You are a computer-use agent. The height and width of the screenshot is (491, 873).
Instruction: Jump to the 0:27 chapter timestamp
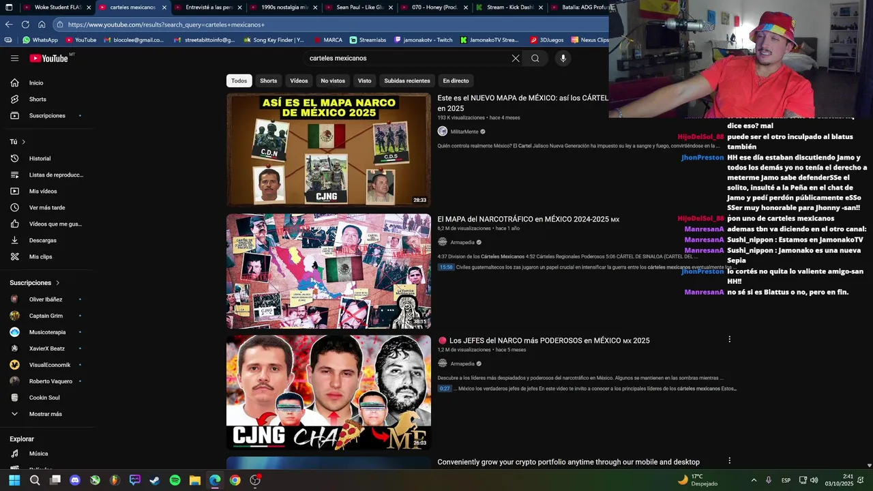pyautogui.click(x=445, y=389)
